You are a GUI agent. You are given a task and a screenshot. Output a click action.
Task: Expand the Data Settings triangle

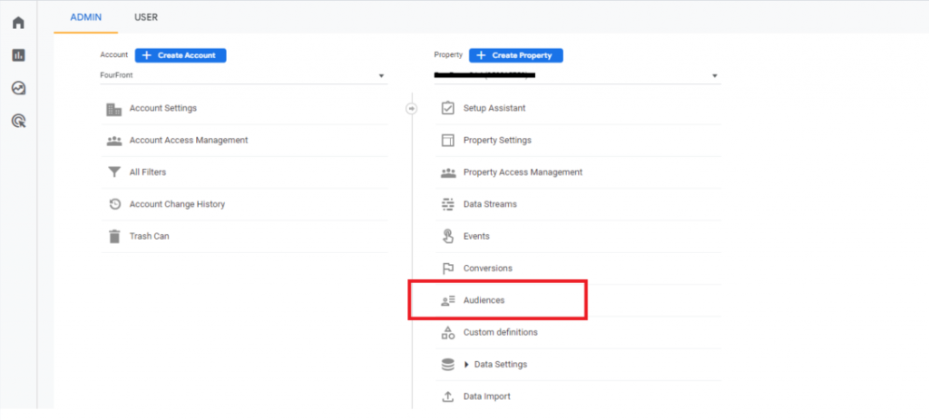[466, 365]
